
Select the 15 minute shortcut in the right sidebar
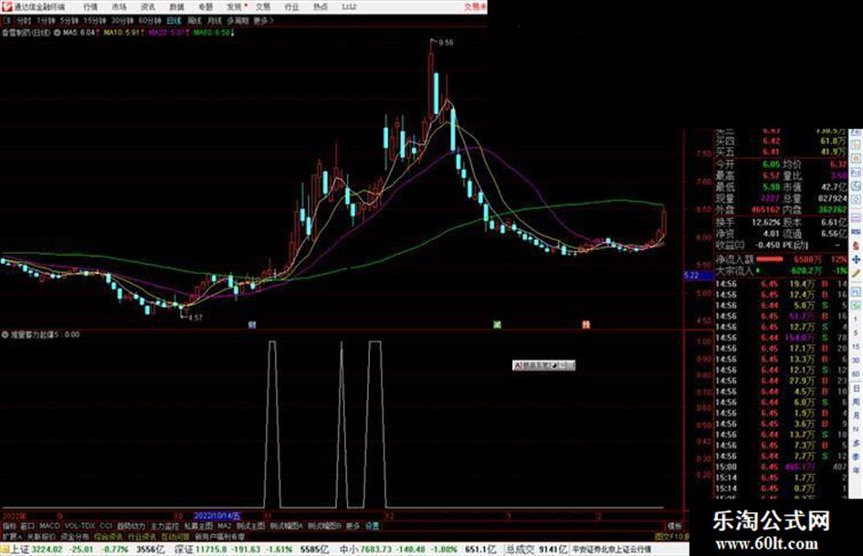(856, 347)
